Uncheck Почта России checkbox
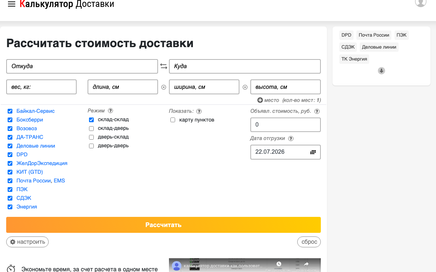Screen dimensions: 436x272 pyautogui.click(x=10, y=181)
